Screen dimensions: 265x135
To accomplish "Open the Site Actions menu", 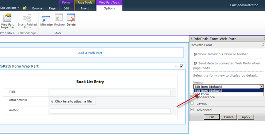I will click(x=9, y=8).
